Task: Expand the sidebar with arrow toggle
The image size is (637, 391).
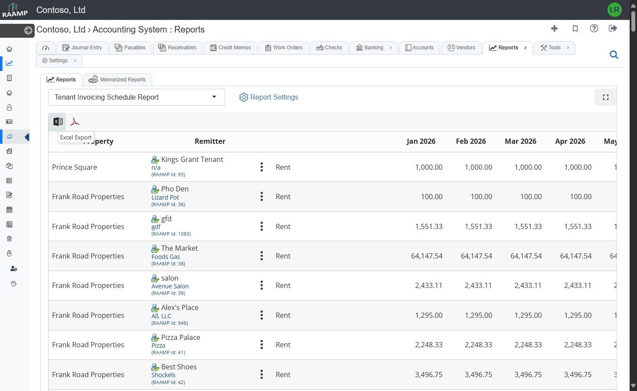Action: click(28, 30)
